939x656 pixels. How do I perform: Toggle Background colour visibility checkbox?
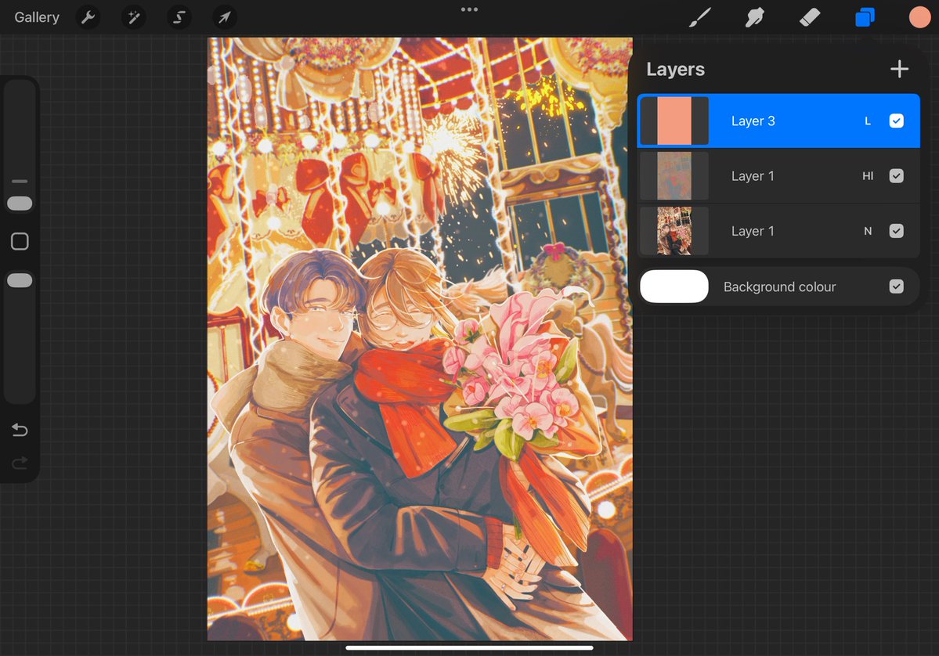[x=897, y=287]
